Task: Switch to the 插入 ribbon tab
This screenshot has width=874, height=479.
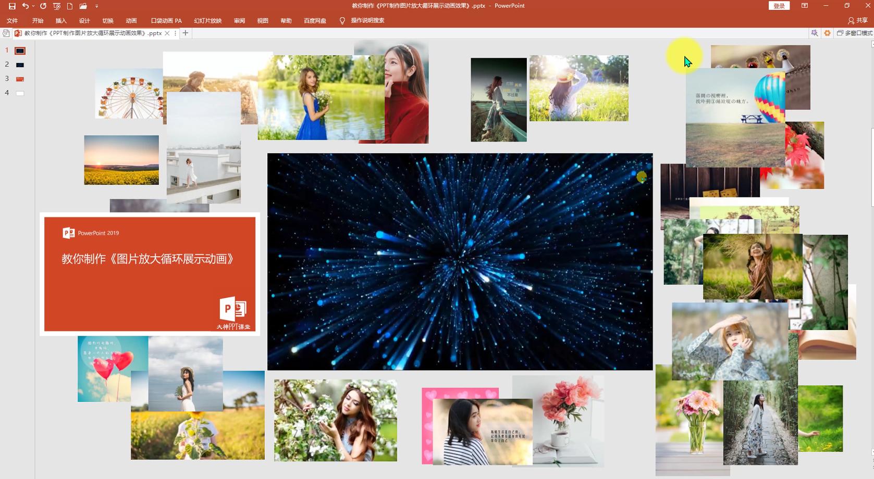Action: click(61, 21)
